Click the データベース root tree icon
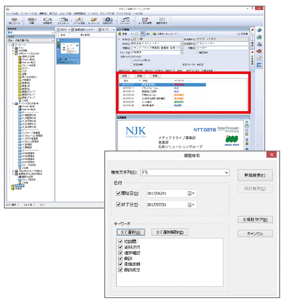This screenshot has width=285, height=302. coord(13,45)
